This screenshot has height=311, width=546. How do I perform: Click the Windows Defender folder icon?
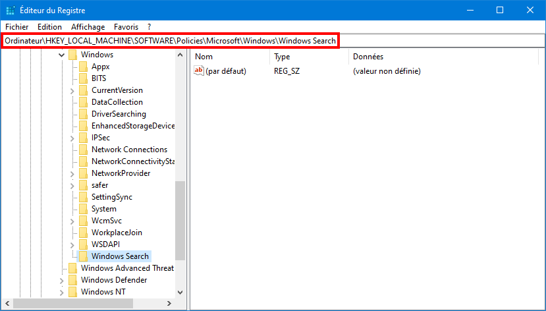(72, 279)
